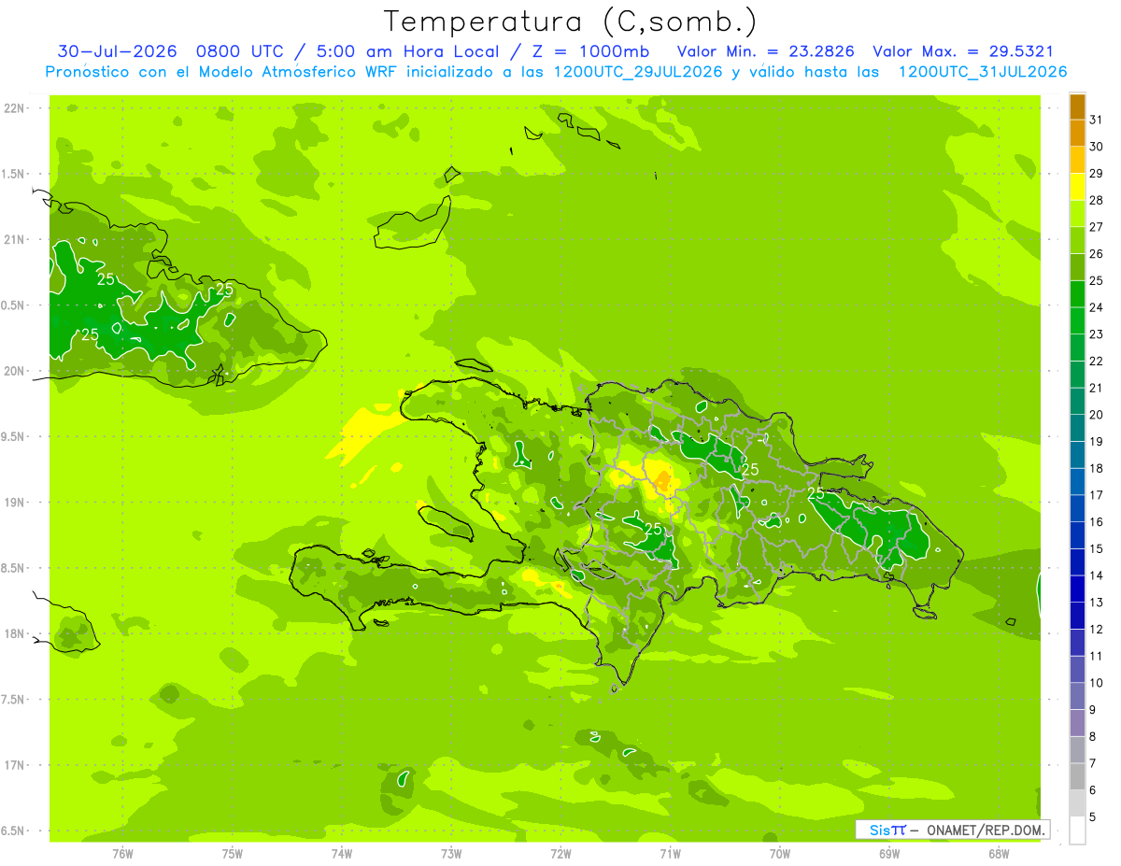The width and height of the screenshot is (1121, 866).
Task: Click the "Valor Min. = 23.2826" readout
Action: pos(765,52)
